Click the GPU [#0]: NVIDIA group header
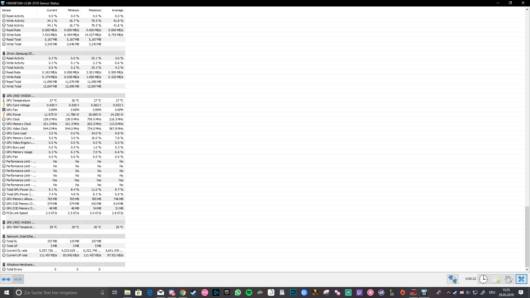Viewport: 530px width, 298px height. coord(21,96)
